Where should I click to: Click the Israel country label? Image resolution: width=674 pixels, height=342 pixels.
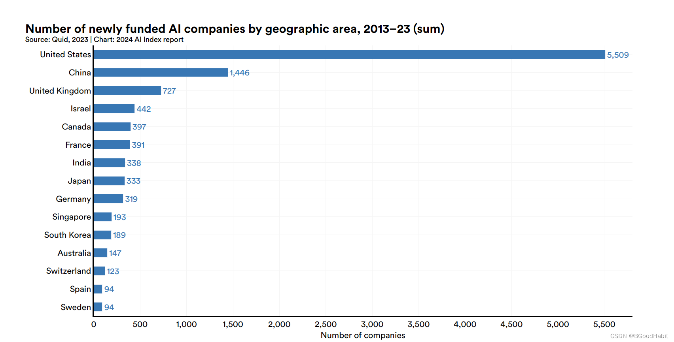tap(81, 109)
